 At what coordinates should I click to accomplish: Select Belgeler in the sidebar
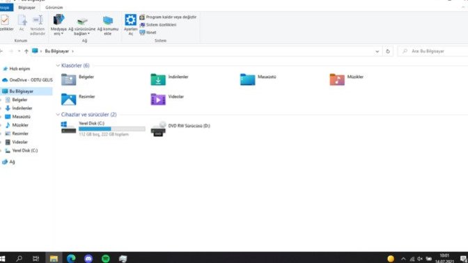[x=19, y=99]
